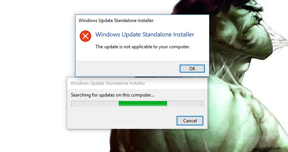Cancel the search for updates
This screenshot has height=152, width=288.
pos(190,121)
